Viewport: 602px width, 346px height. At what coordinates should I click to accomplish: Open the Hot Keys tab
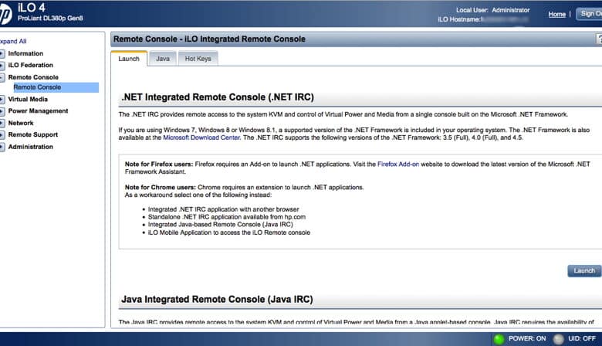198,59
